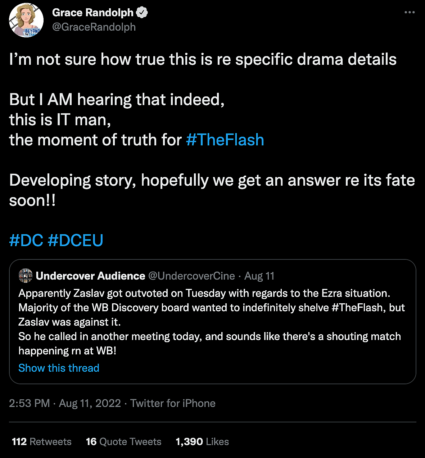Open the #DC hashtag
Image resolution: width=425 pixels, height=458 pixels.
coord(26,240)
